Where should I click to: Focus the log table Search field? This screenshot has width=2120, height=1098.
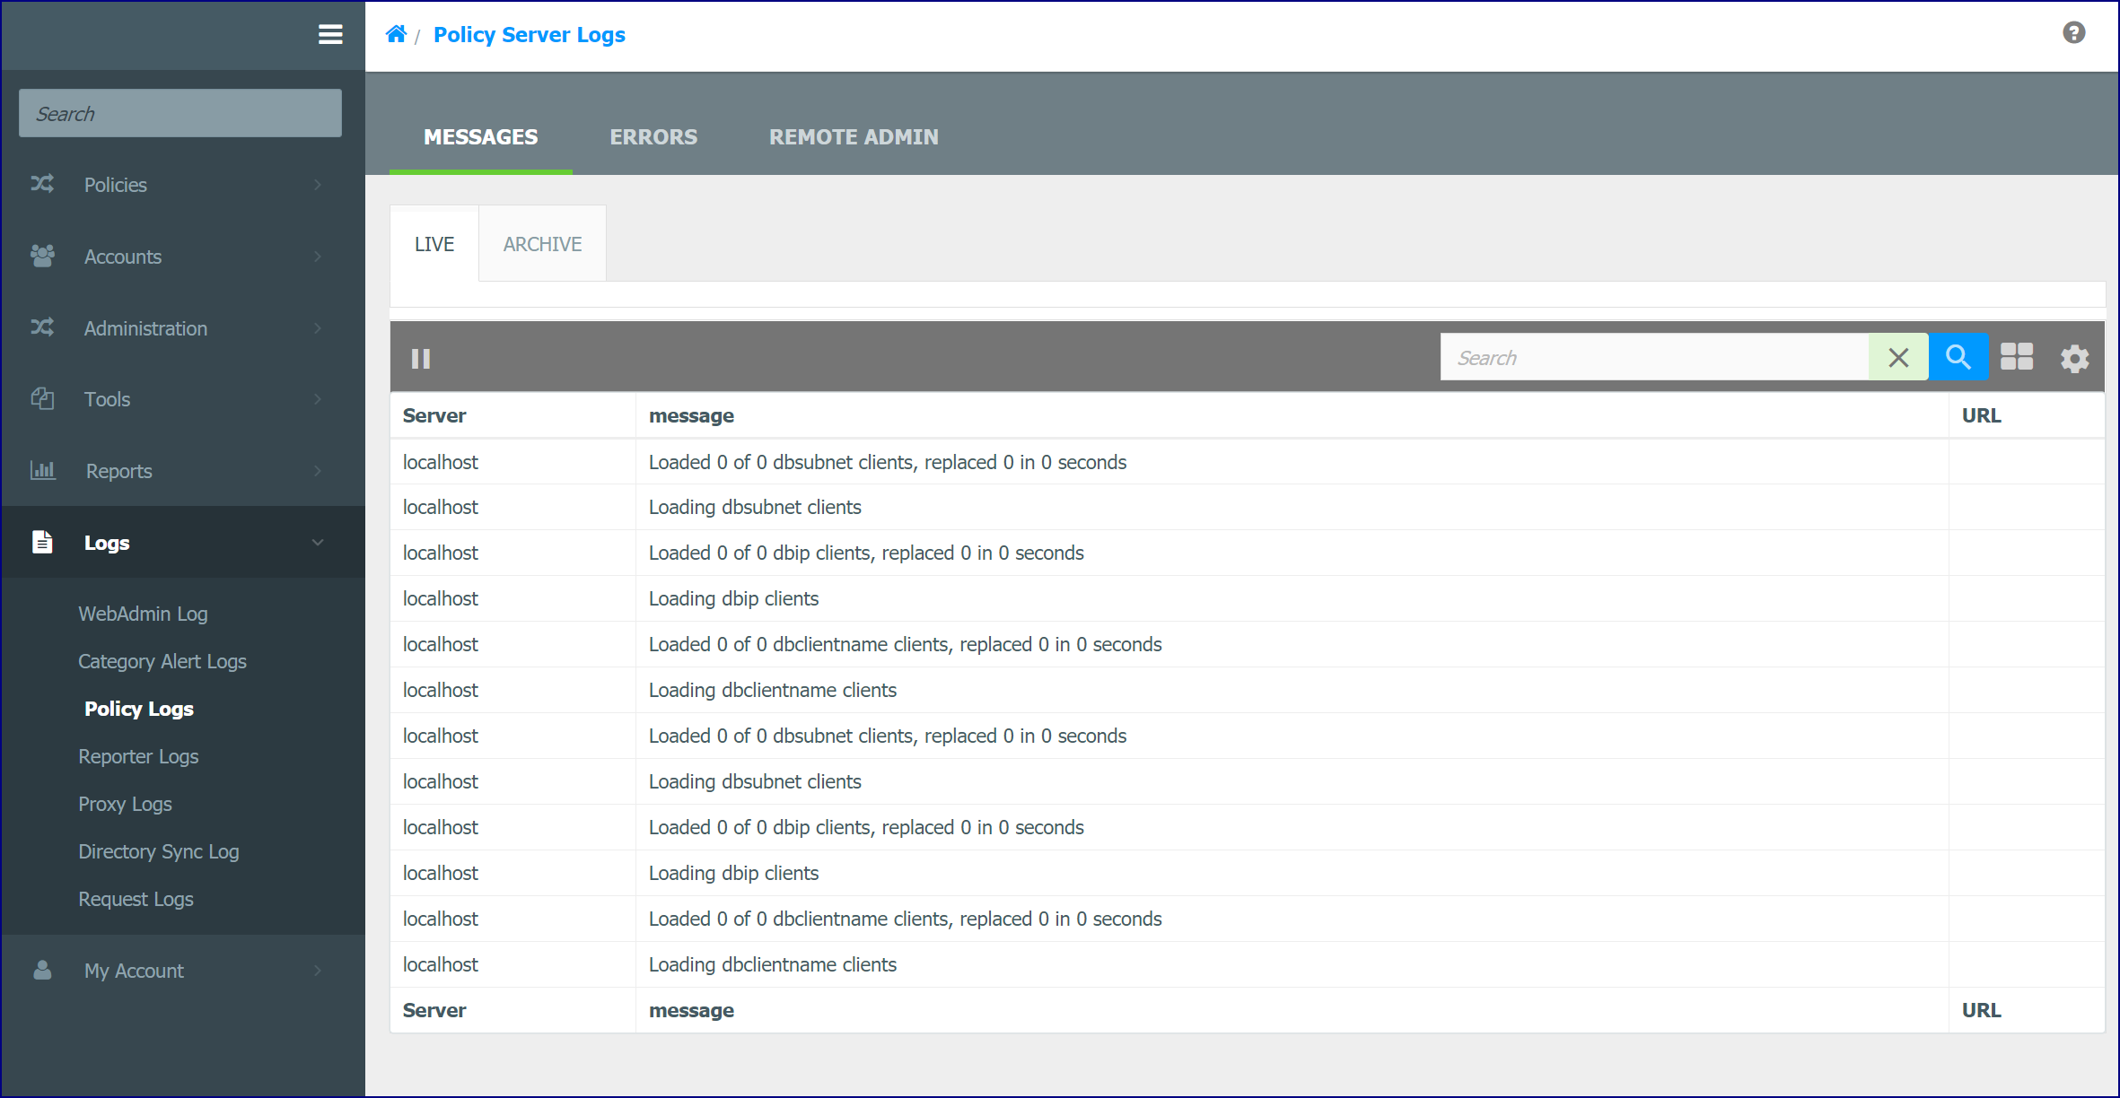pos(1654,357)
